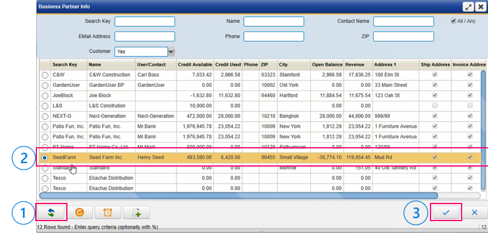The height and width of the screenshot is (234, 488).
Task: Sort by the Credit Used column header
Action: point(228,65)
